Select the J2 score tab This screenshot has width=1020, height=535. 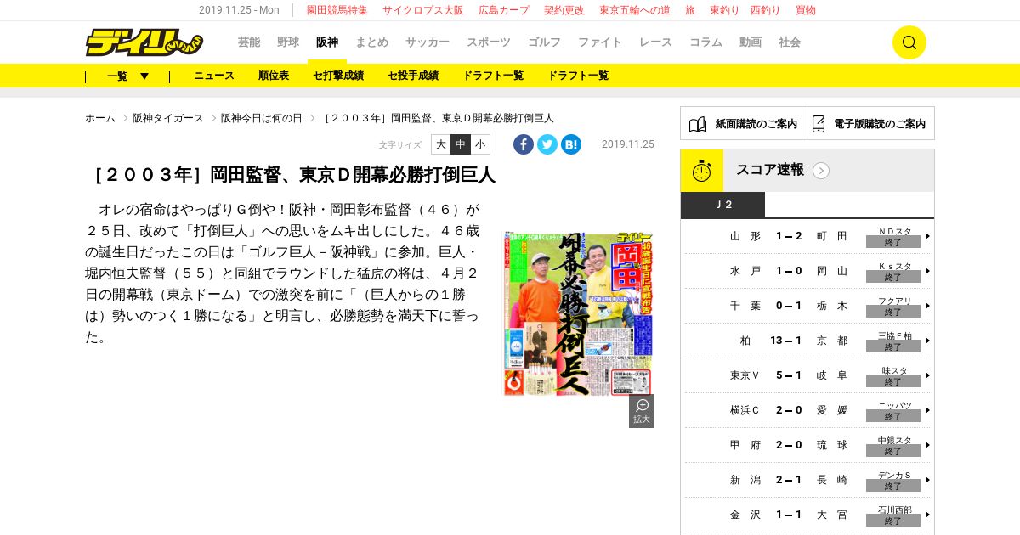click(x=723, y=205)
